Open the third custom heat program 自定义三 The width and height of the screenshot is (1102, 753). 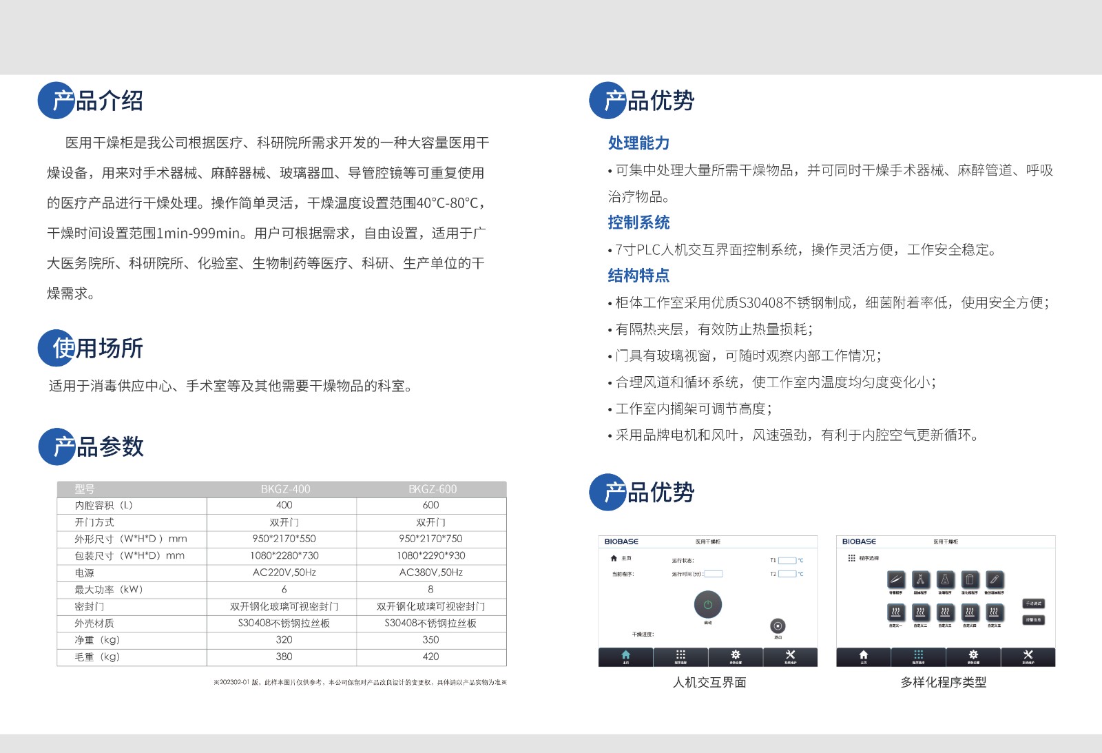[945, 612]
